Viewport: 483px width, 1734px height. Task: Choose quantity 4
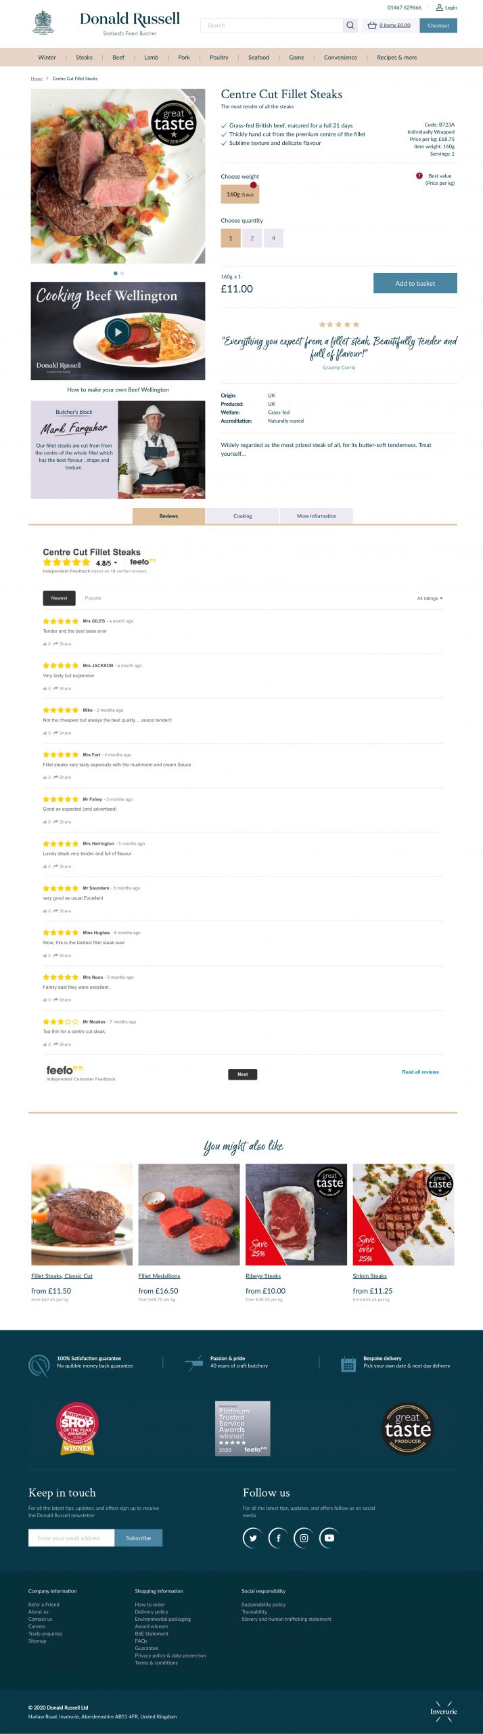click(x=273, y=238)
